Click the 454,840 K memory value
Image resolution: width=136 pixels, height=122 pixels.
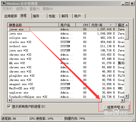tap(108, 42)
